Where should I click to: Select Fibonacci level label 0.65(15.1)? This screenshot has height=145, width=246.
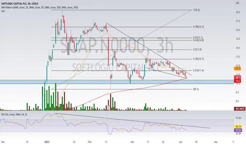(x=198, y=38)
